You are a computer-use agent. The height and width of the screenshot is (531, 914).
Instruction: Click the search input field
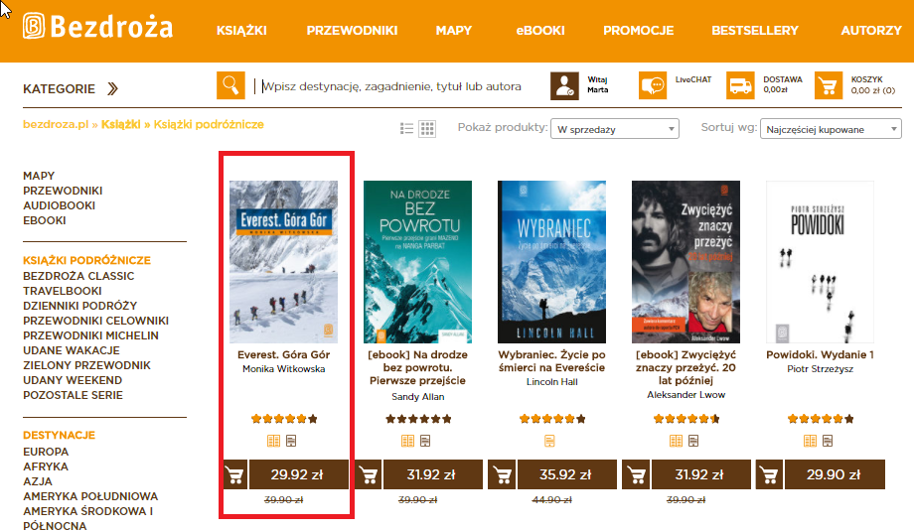[390, 86]
